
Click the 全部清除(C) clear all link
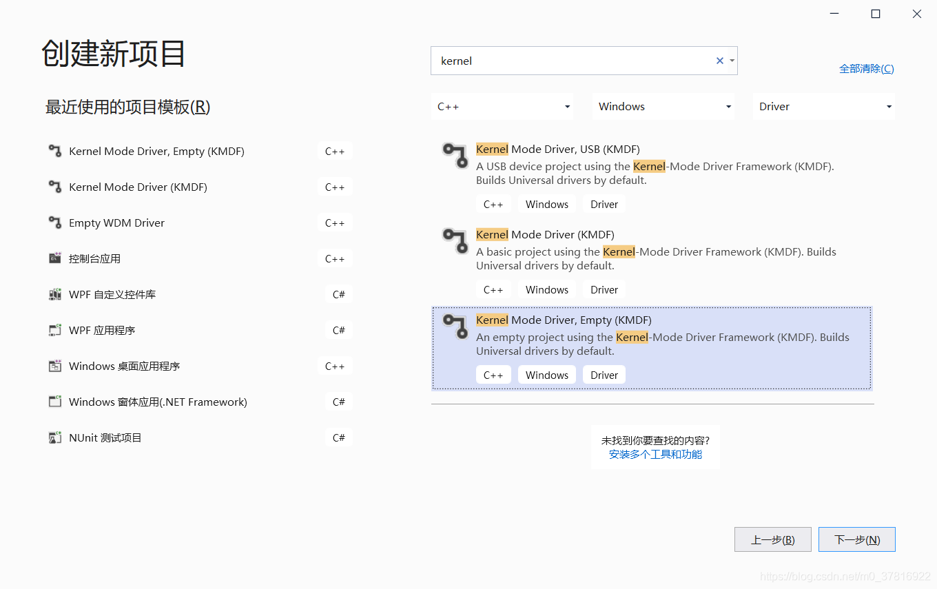(867, 68)
